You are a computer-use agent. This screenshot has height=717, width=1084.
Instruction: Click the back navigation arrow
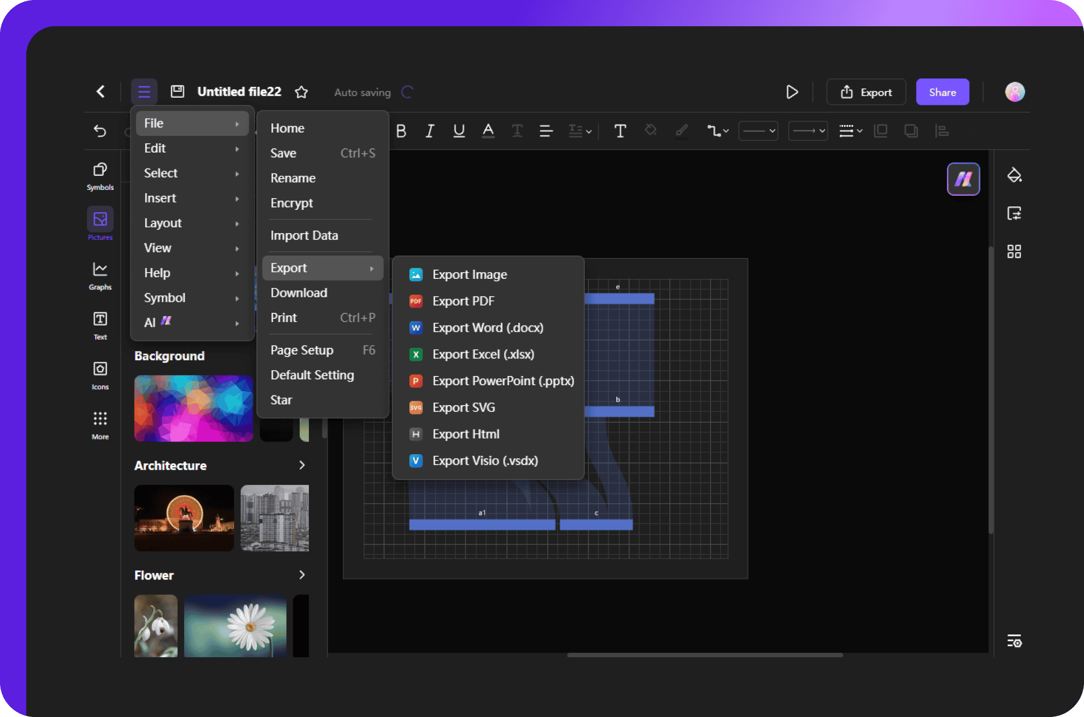(100, 90)
